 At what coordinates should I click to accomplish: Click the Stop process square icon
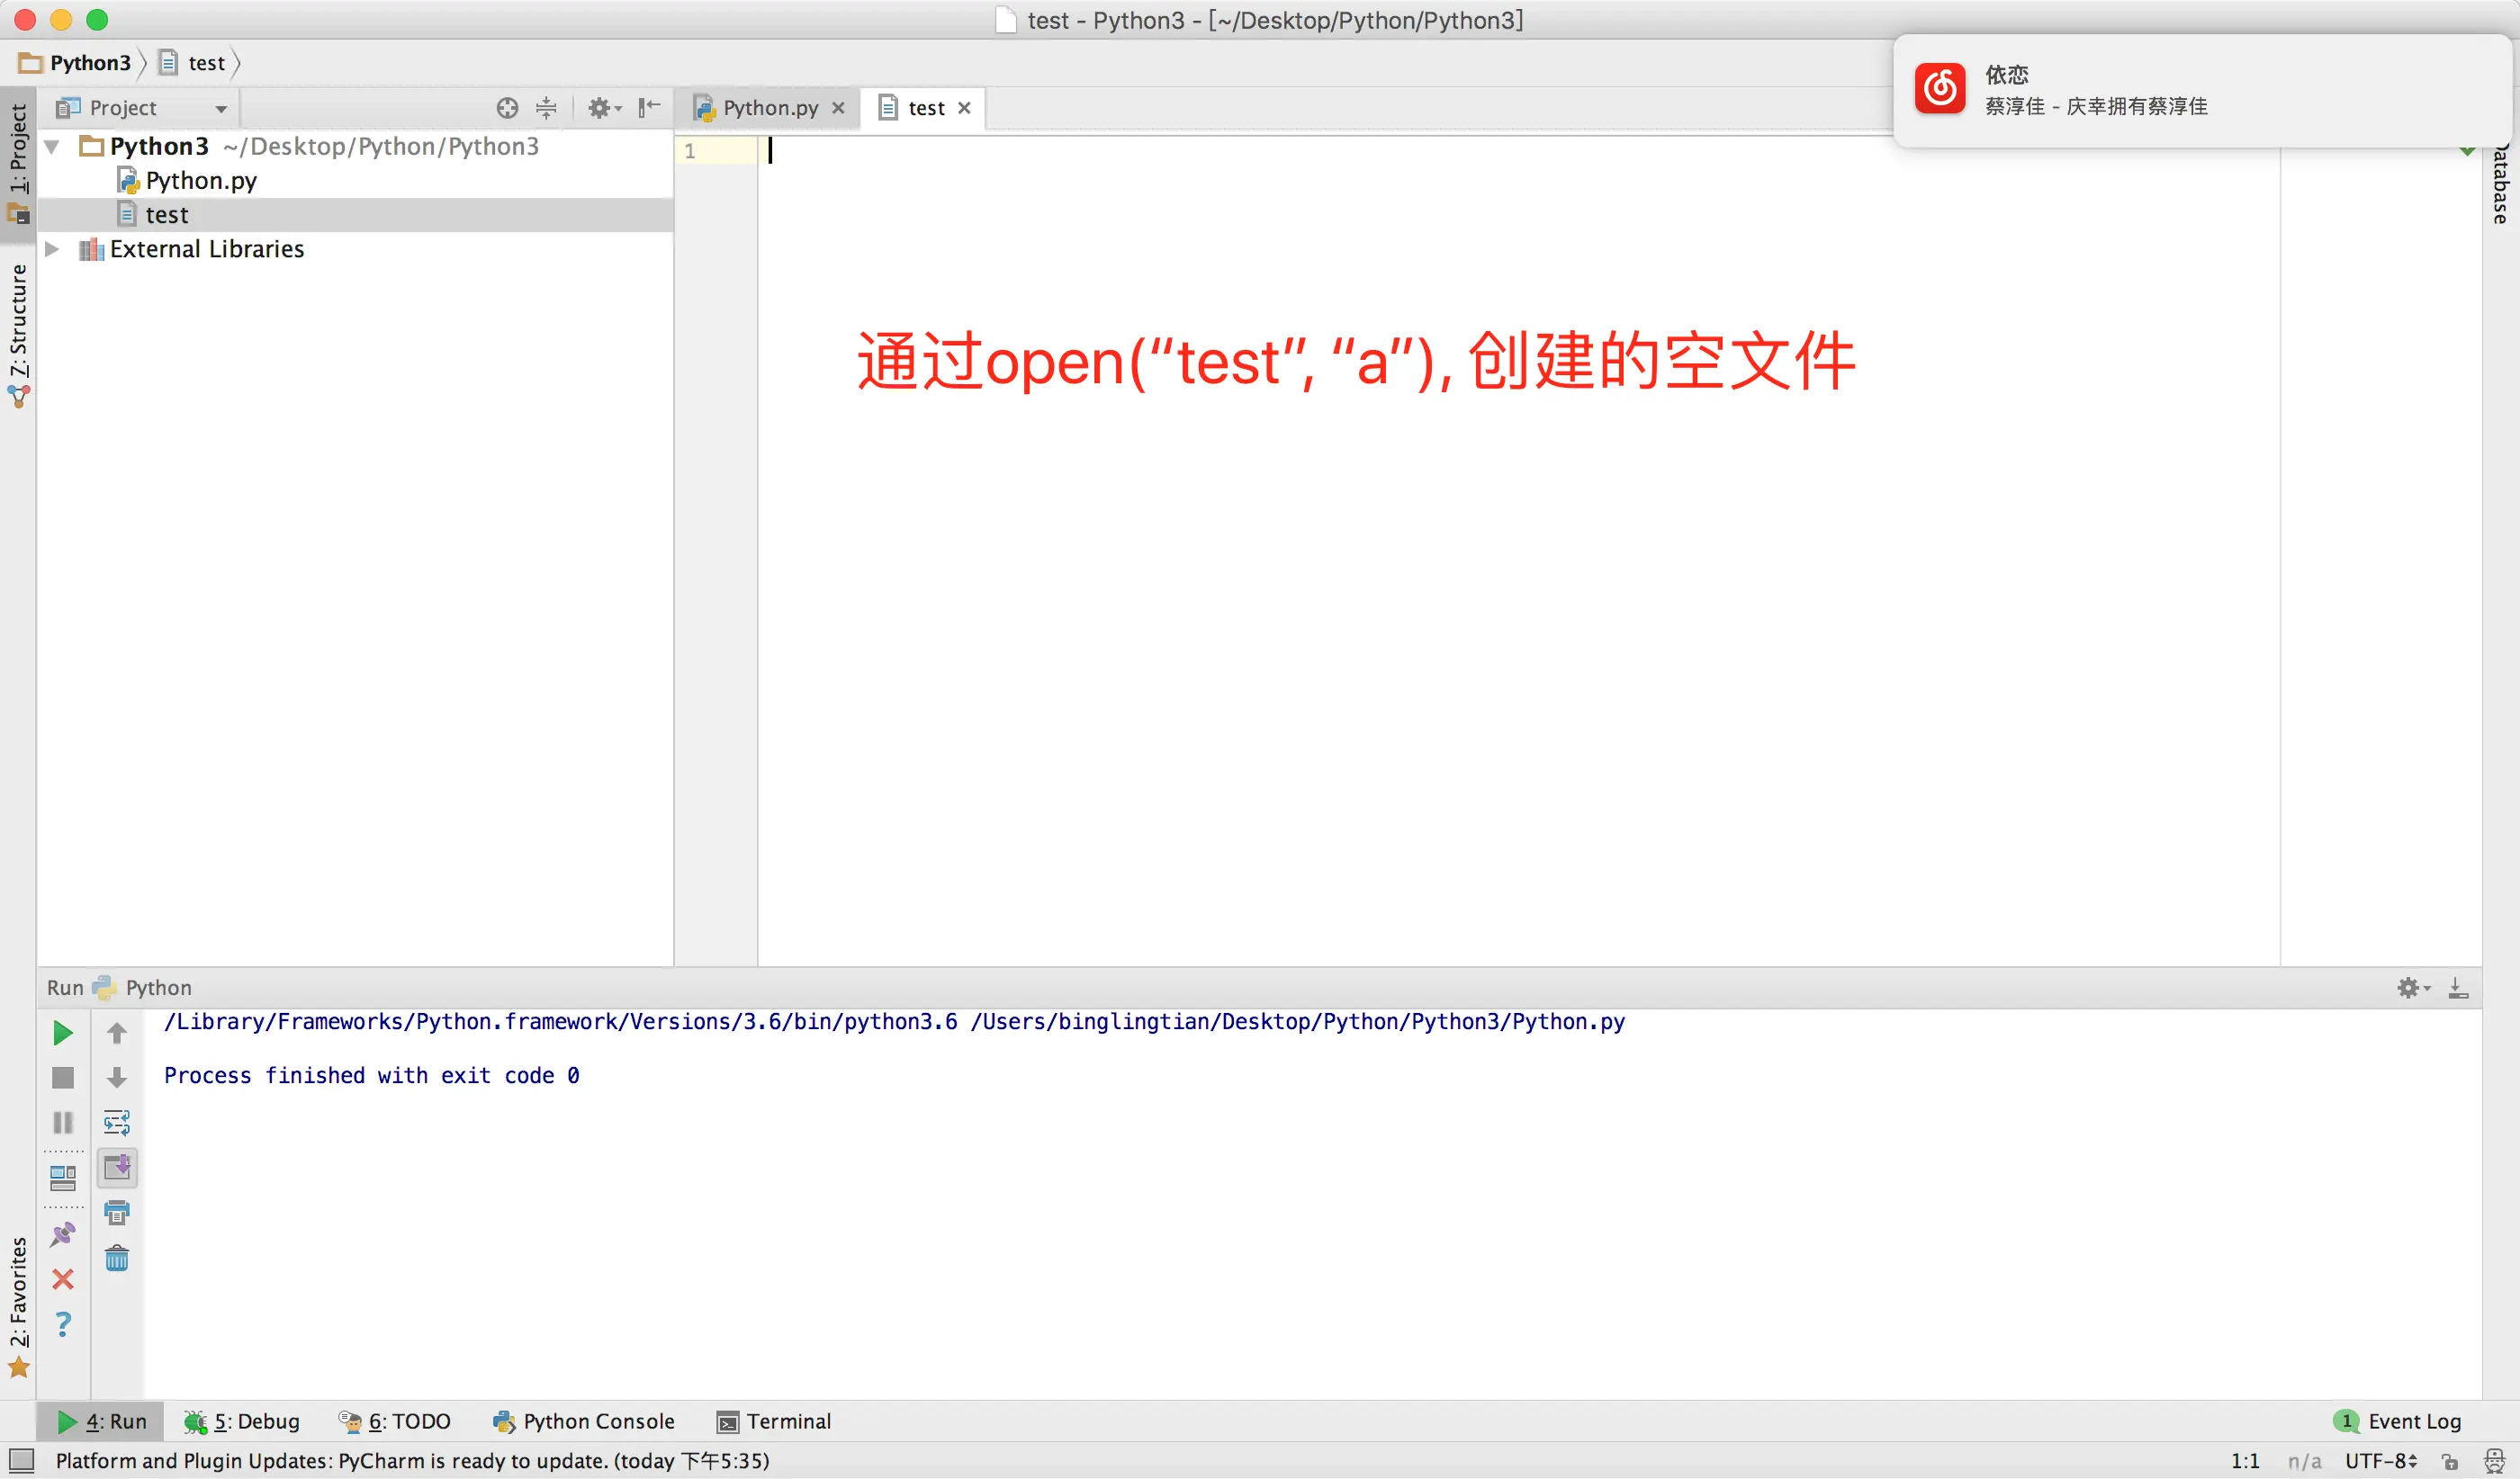(x=62, y=1077)
